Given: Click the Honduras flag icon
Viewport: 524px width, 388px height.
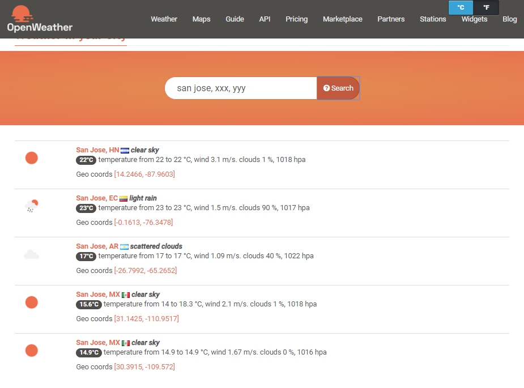Looking at the screenshot, I should click(x=125, y=151).
